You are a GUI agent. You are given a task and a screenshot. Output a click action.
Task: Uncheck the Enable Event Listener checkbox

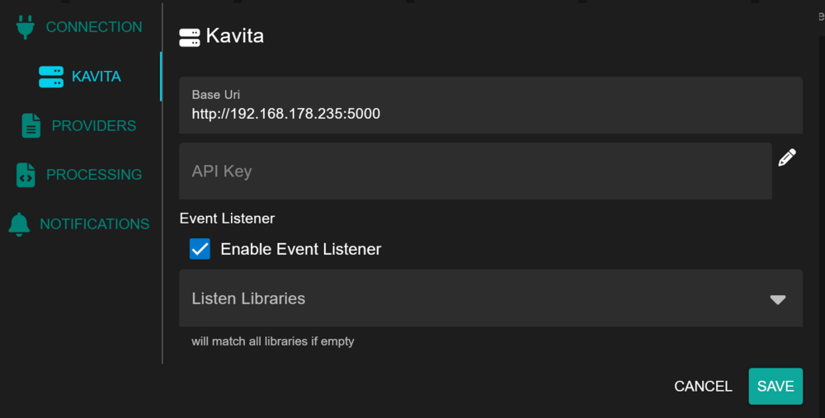(x=200, y=249)
